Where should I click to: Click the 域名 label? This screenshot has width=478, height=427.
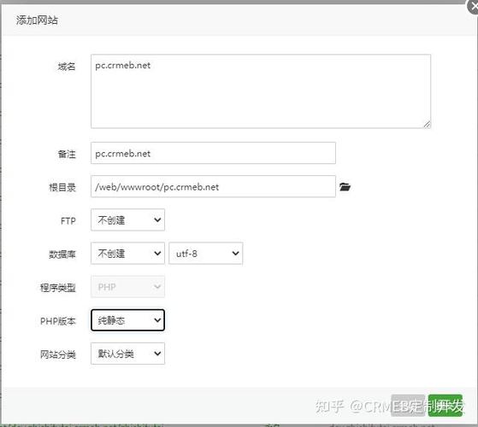67,67
